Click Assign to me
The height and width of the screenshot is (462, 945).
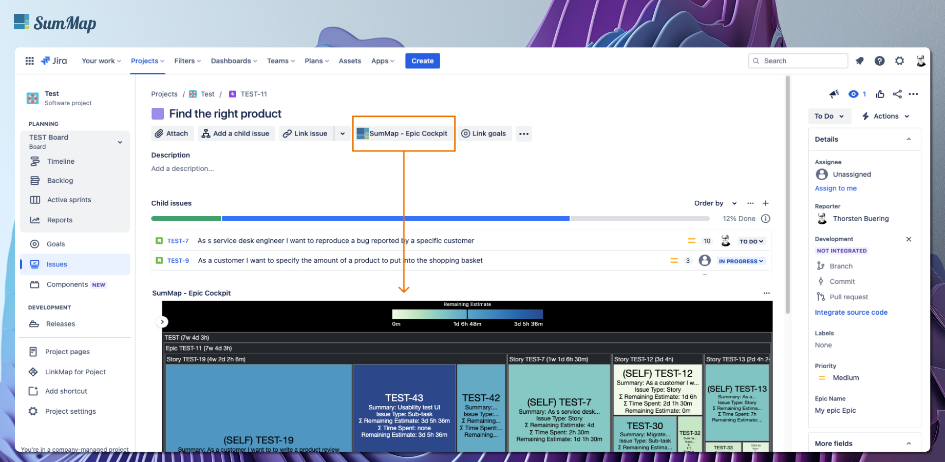click(836, 188)
